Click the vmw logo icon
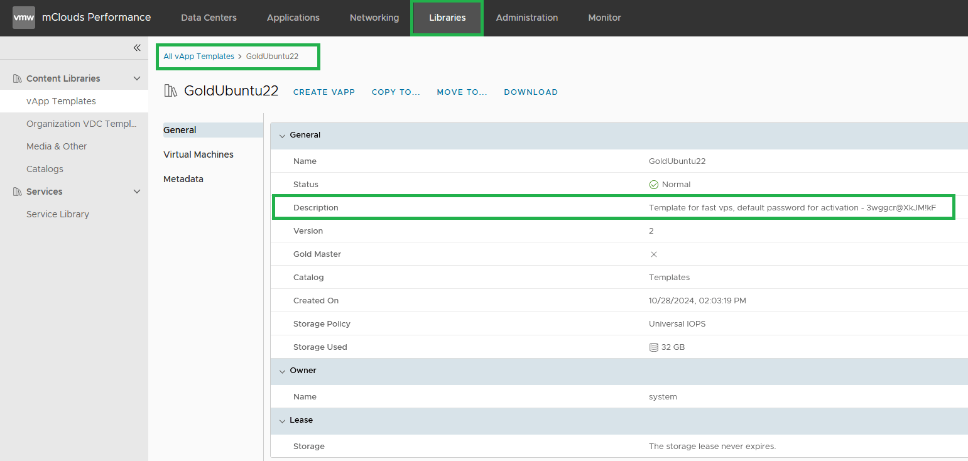 (x=24, y=18)
